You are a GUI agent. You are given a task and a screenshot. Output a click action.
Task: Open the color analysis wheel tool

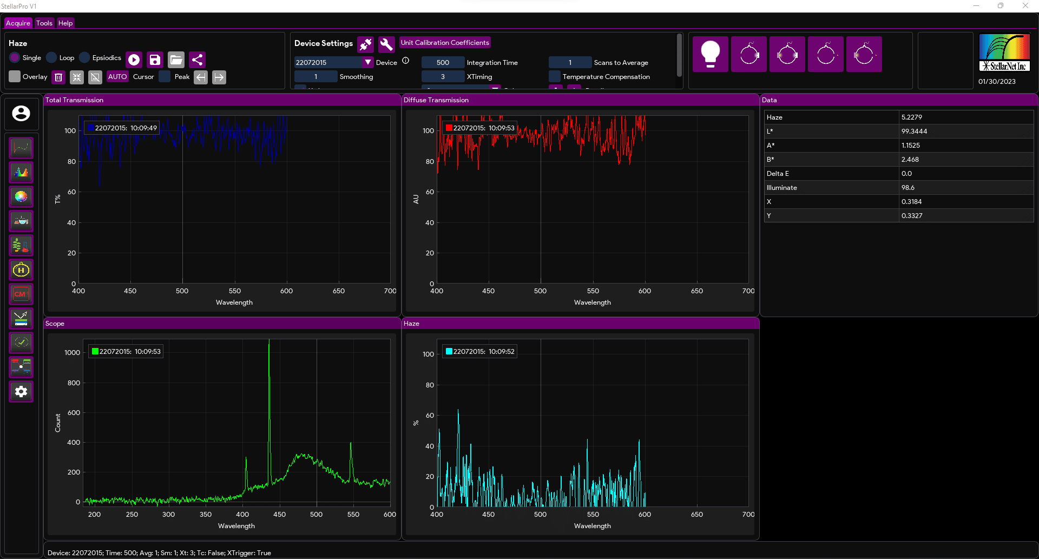point(21,196)
